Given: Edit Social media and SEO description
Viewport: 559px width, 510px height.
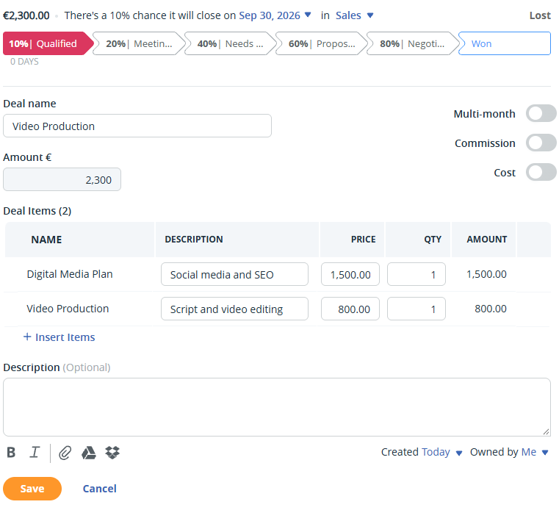Looking at the screenshot, I should click(x=234, y=274).
